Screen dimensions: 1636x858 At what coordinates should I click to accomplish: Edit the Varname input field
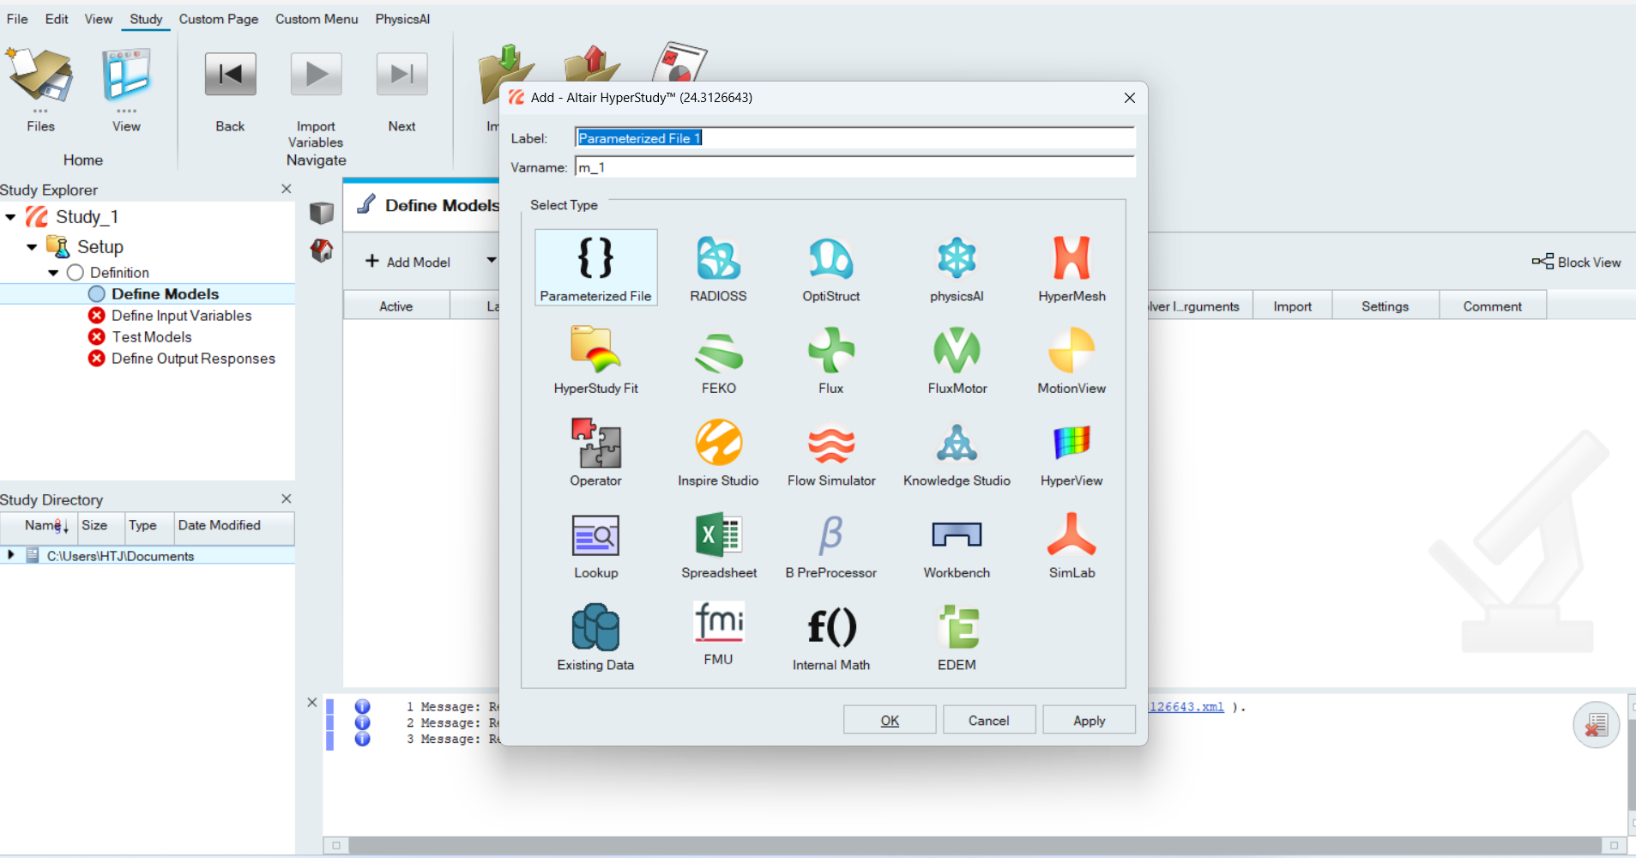point(854,167)
